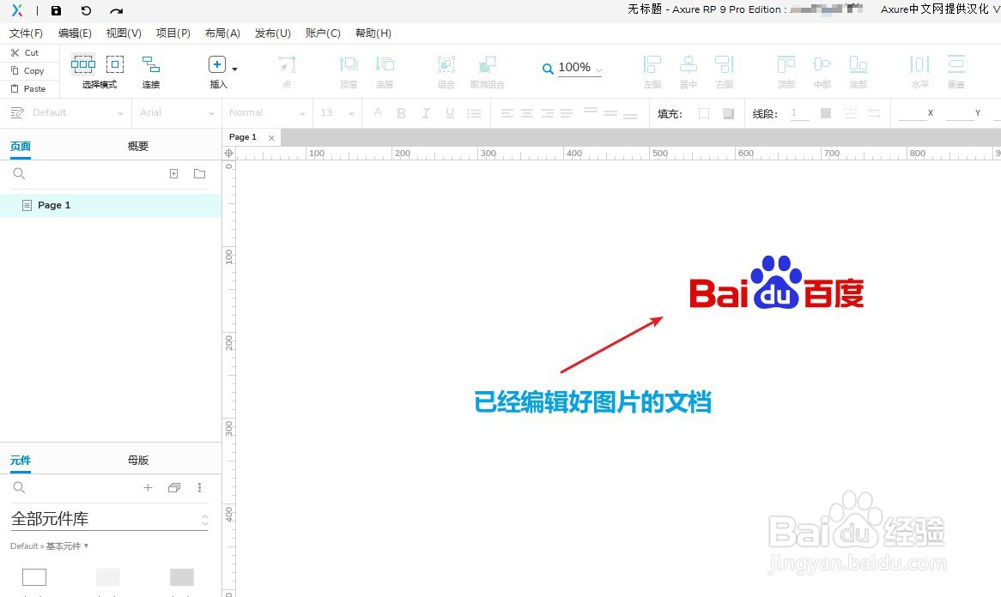Open the 全部元件库 library dropdown
The height and width of the screenshot is (597, 1001).
coord(110,519)
